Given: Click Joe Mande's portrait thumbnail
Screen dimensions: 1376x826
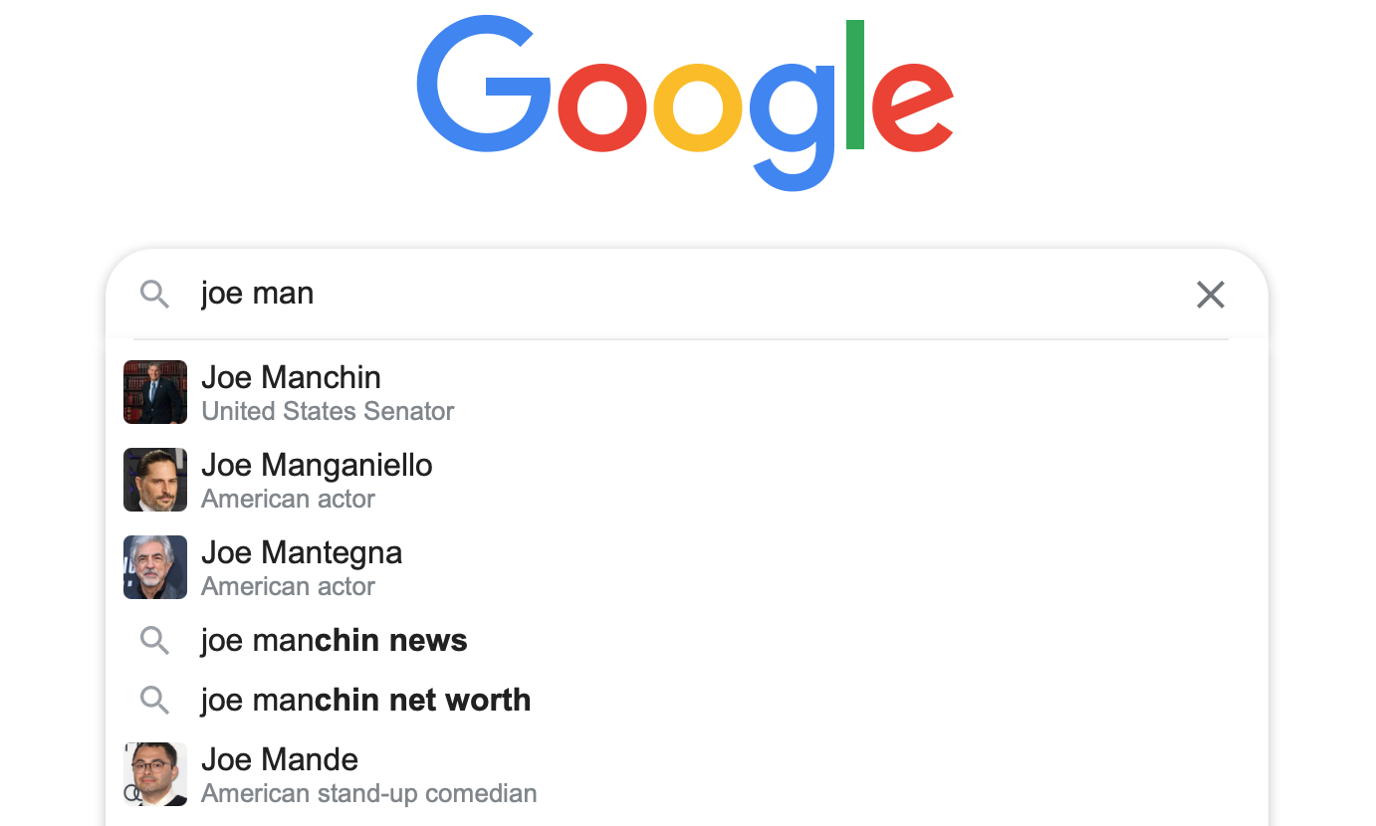Looking at the screenshot, I should pyautogui.click(x=154, y=773).
